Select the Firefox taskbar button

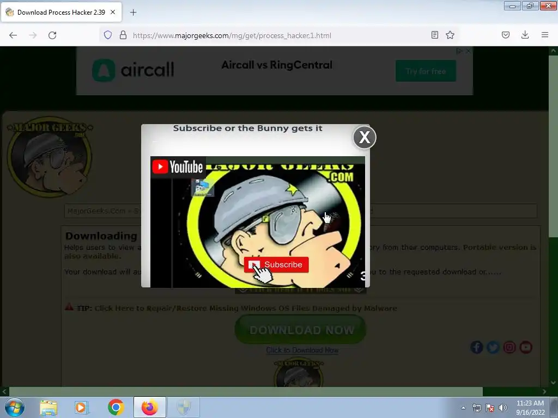(150, 407)
